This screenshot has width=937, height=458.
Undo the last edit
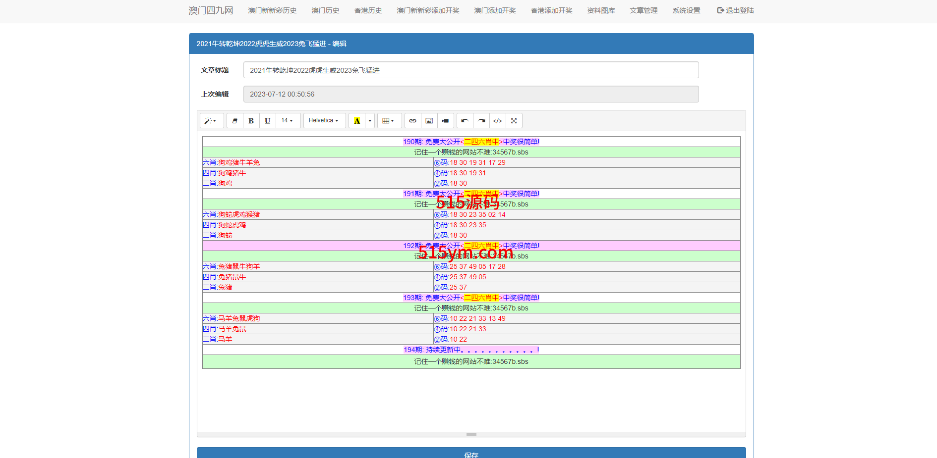(465, 121)
